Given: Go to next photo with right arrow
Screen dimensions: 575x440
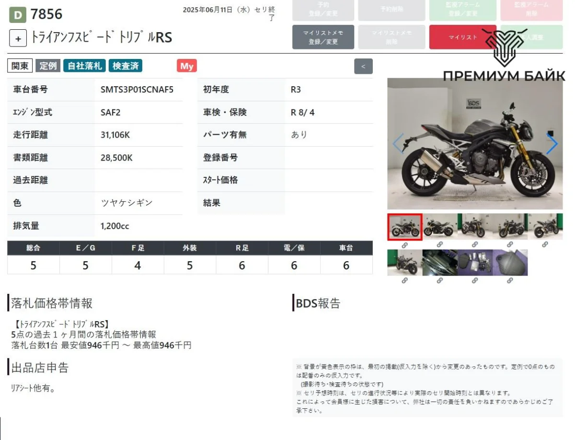Looking at the screenshot, I should [552, 144].
